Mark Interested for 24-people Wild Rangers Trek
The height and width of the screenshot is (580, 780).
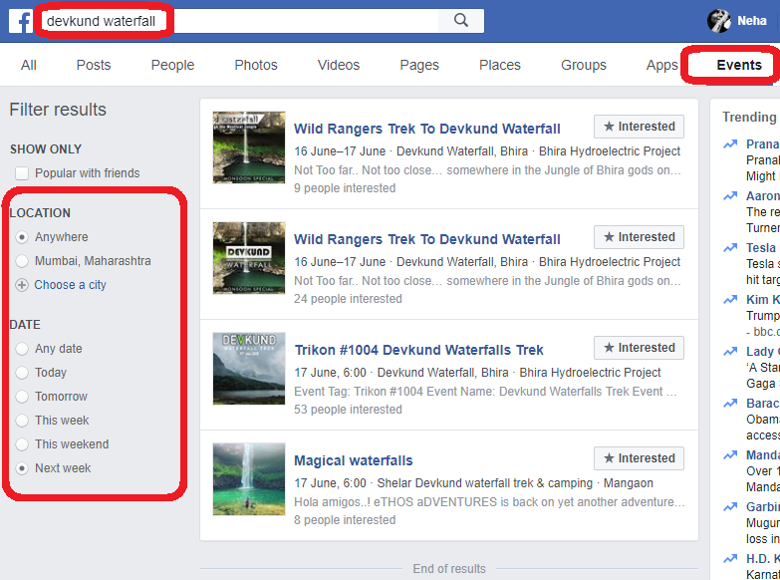point(639,237)
